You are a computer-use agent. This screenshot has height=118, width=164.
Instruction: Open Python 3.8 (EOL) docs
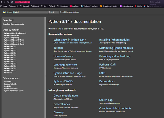(10, 48)
